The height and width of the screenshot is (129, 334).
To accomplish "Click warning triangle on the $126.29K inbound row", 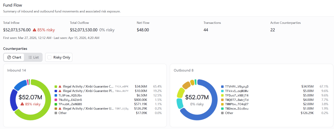I will point(60,109).
